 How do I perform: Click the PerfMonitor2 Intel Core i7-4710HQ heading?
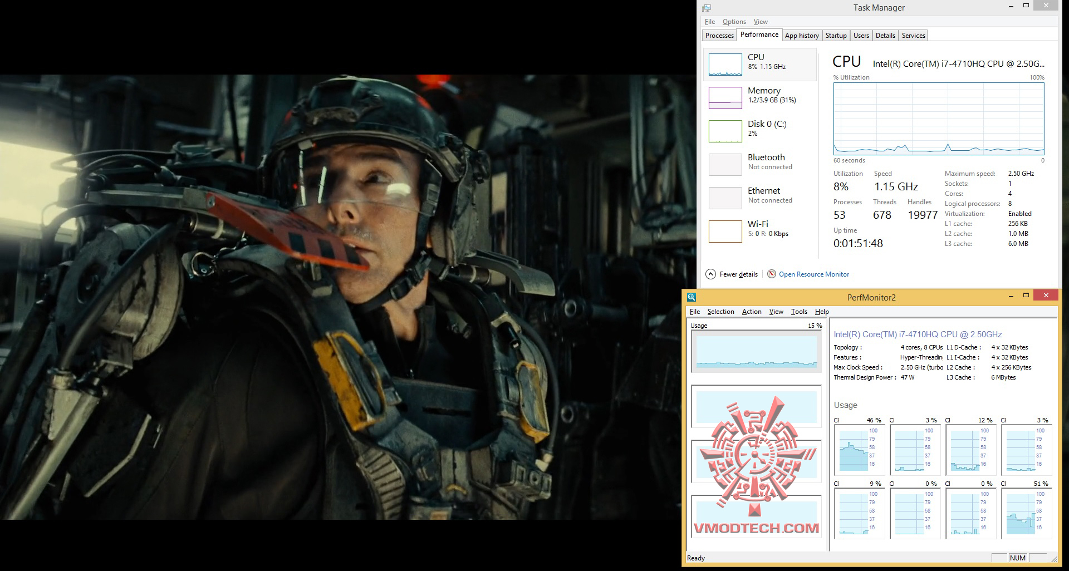click(x=918, y=334)
